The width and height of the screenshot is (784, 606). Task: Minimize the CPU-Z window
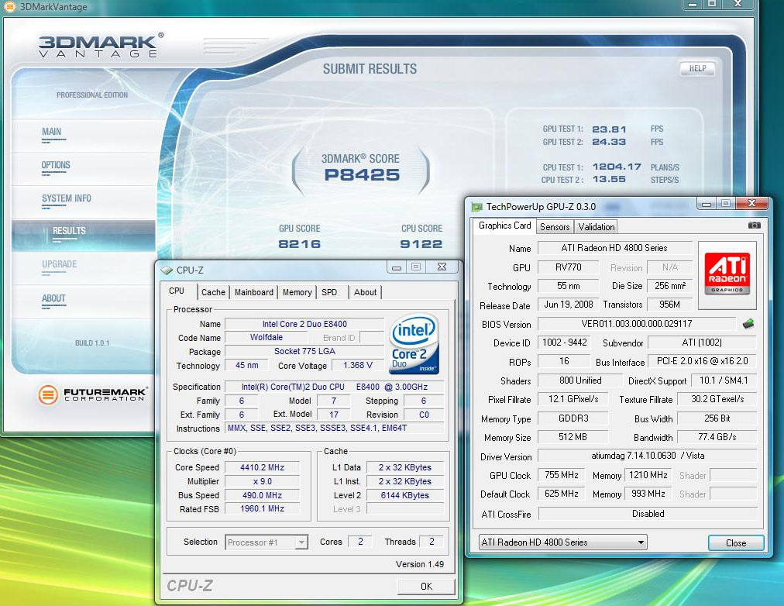[397, 267]
